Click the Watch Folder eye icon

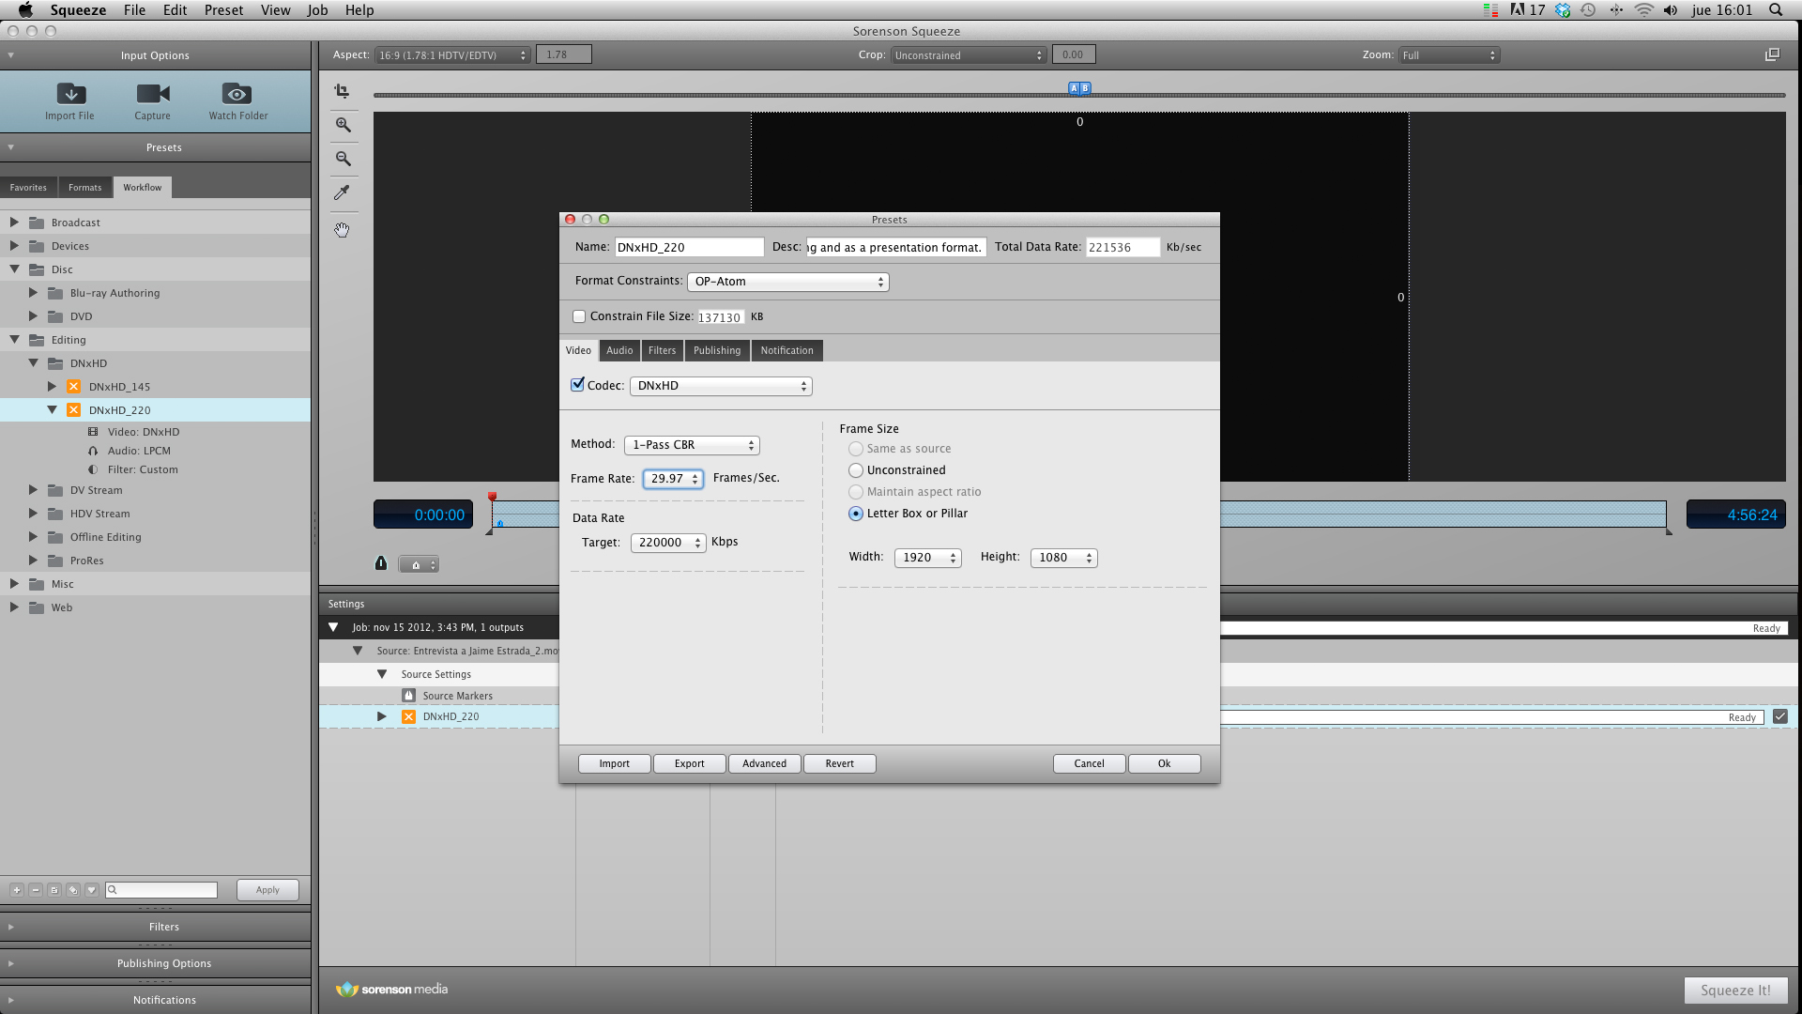click(237, 94)
